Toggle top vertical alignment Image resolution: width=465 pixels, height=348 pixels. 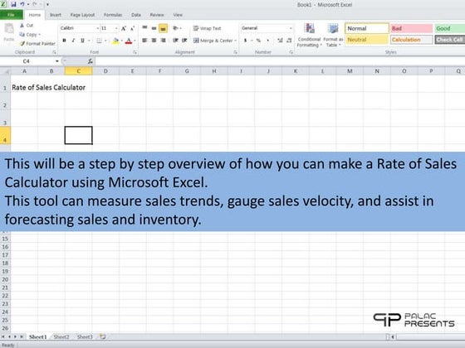(x=144, y=28)
